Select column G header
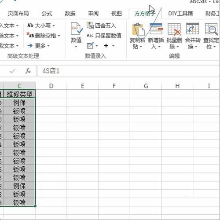Viewport: 220px width, 220px height. coord(146,86)
